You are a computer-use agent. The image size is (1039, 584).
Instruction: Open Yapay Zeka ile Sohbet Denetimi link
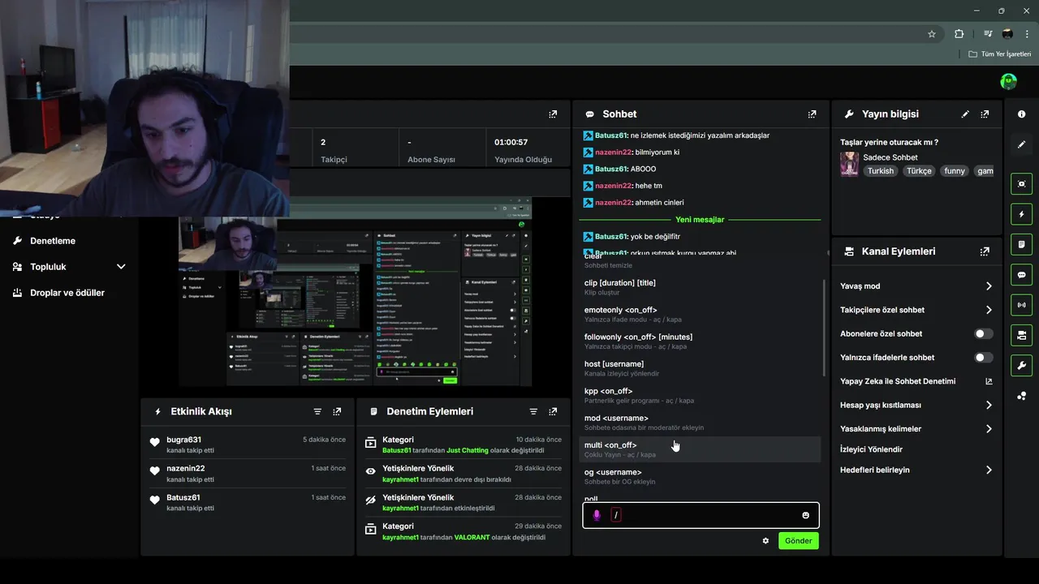[916, 381]
